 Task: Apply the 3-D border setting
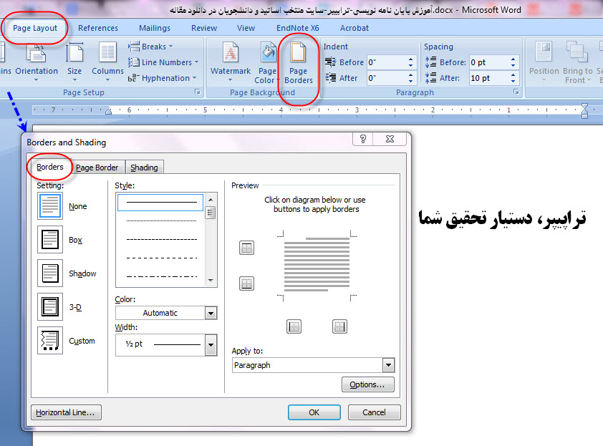pyautogui.click(x=50, y=306)
